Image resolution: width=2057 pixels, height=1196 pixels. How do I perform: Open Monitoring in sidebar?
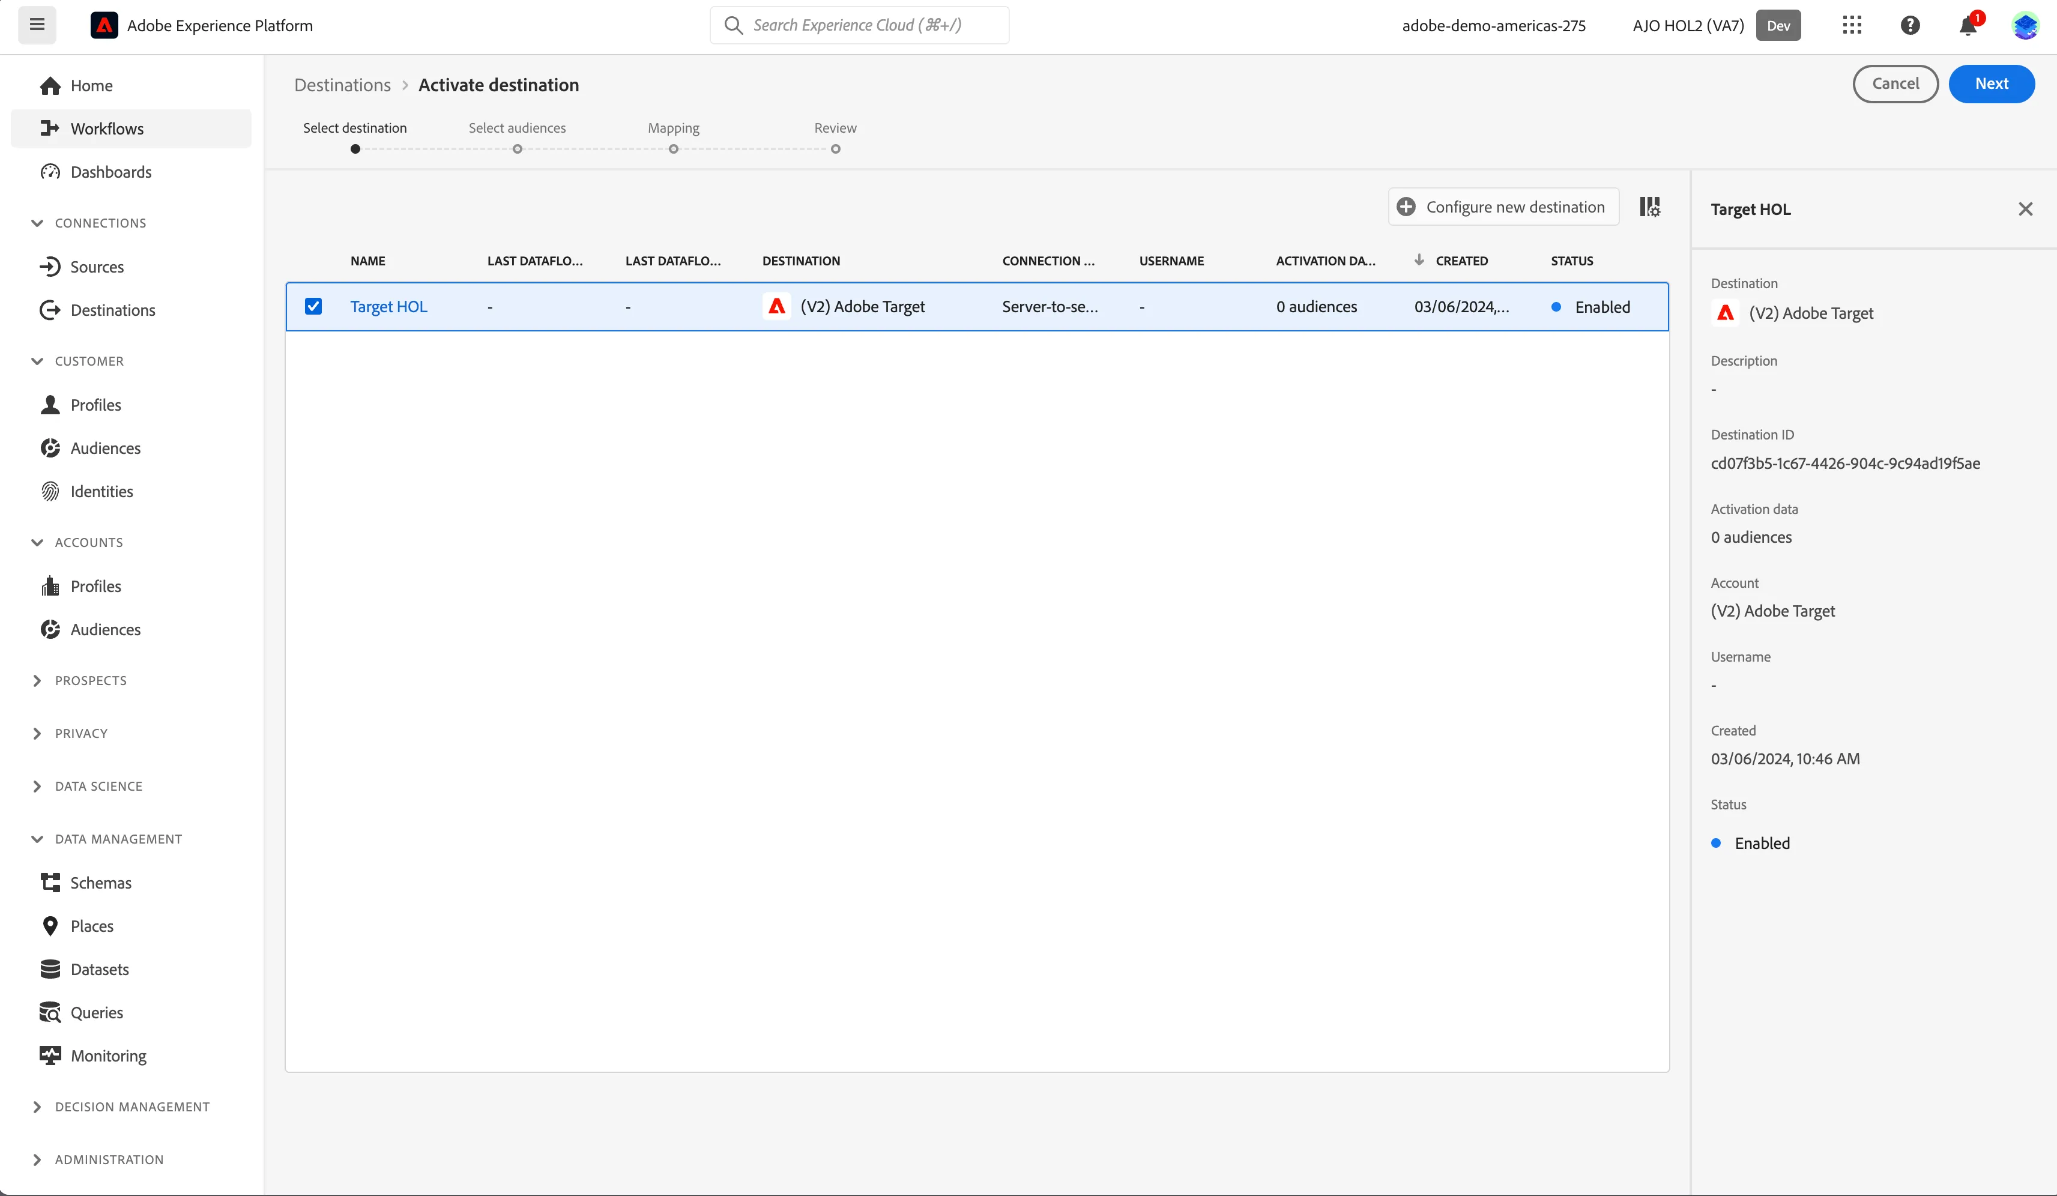tap(131, 1056)
